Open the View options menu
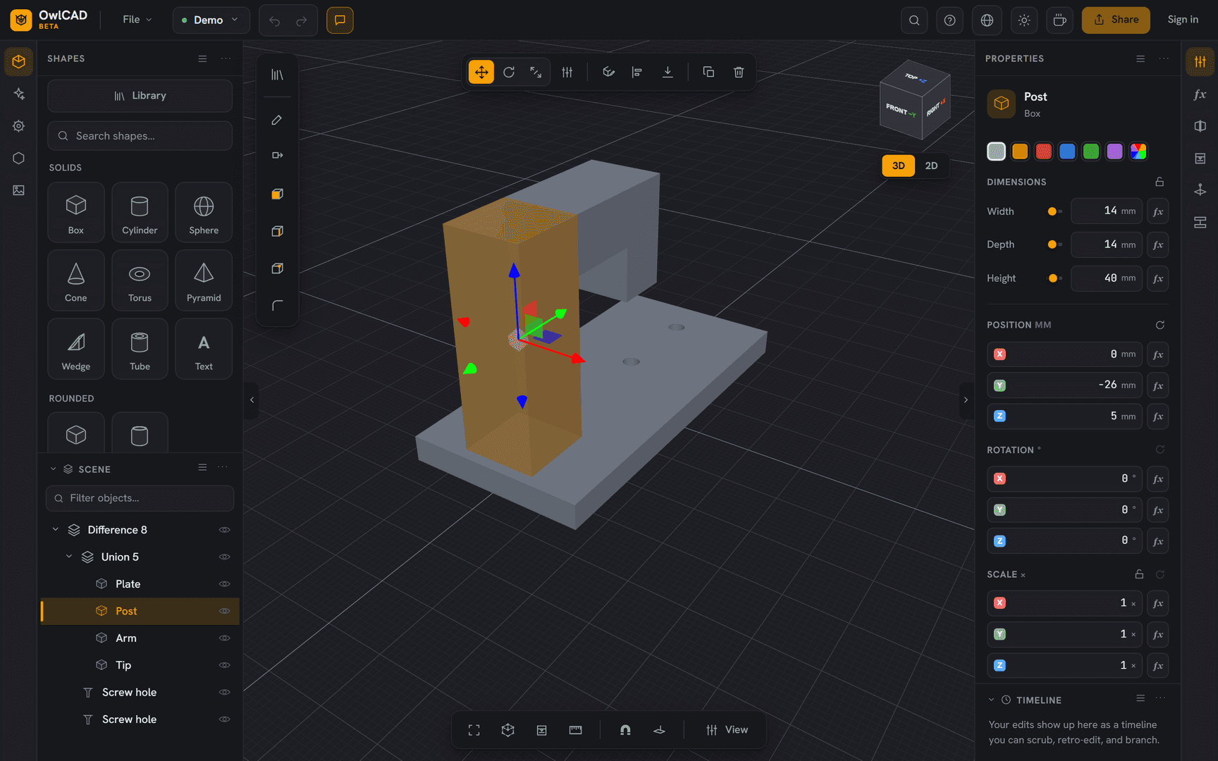 tap(727, 730)
